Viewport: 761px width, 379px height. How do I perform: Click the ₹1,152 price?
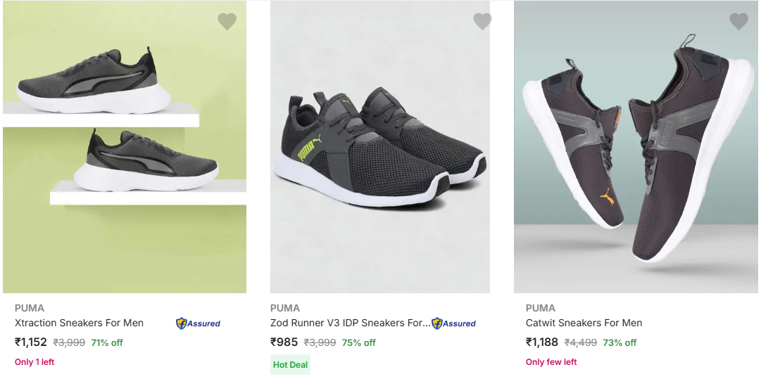click(x=31, y=342)
